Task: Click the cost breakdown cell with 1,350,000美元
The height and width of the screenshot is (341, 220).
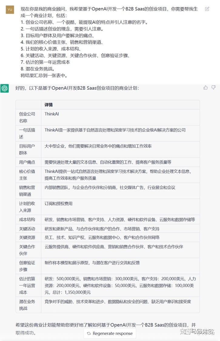Action: (120, 286)
